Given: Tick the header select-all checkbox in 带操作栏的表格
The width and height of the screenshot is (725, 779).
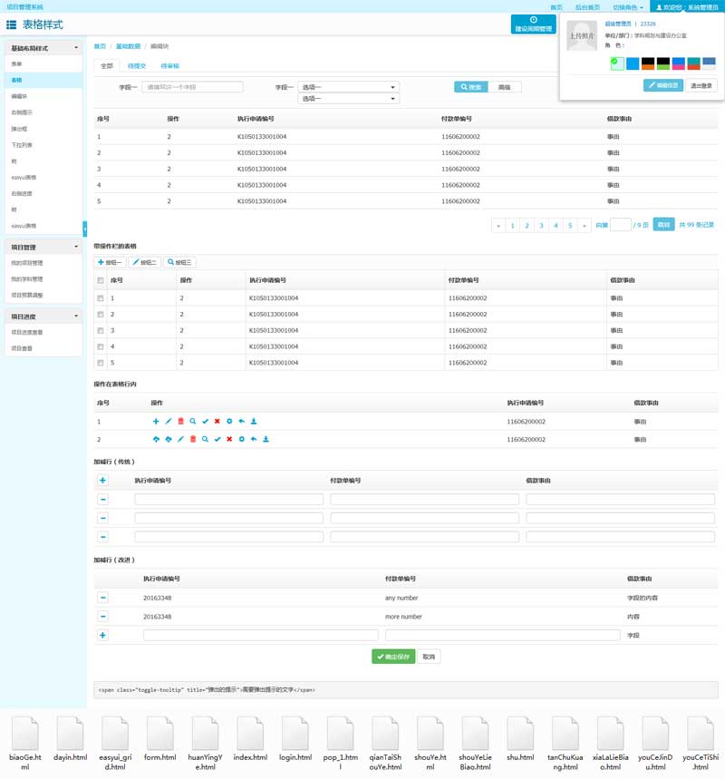Looking at the screenshot, I should 101,281.
